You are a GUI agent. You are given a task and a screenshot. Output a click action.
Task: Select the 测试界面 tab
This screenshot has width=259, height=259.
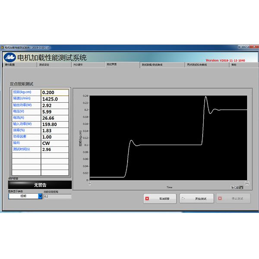point(122,64)
